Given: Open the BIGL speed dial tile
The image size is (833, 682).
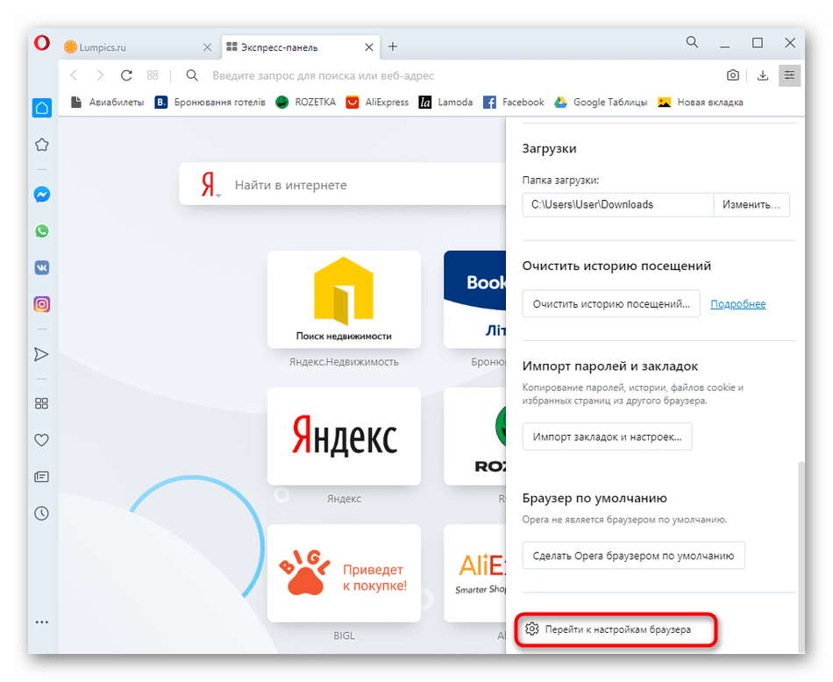Looking at the screenshot, I should pyautogui.click(x=344, y=573).
